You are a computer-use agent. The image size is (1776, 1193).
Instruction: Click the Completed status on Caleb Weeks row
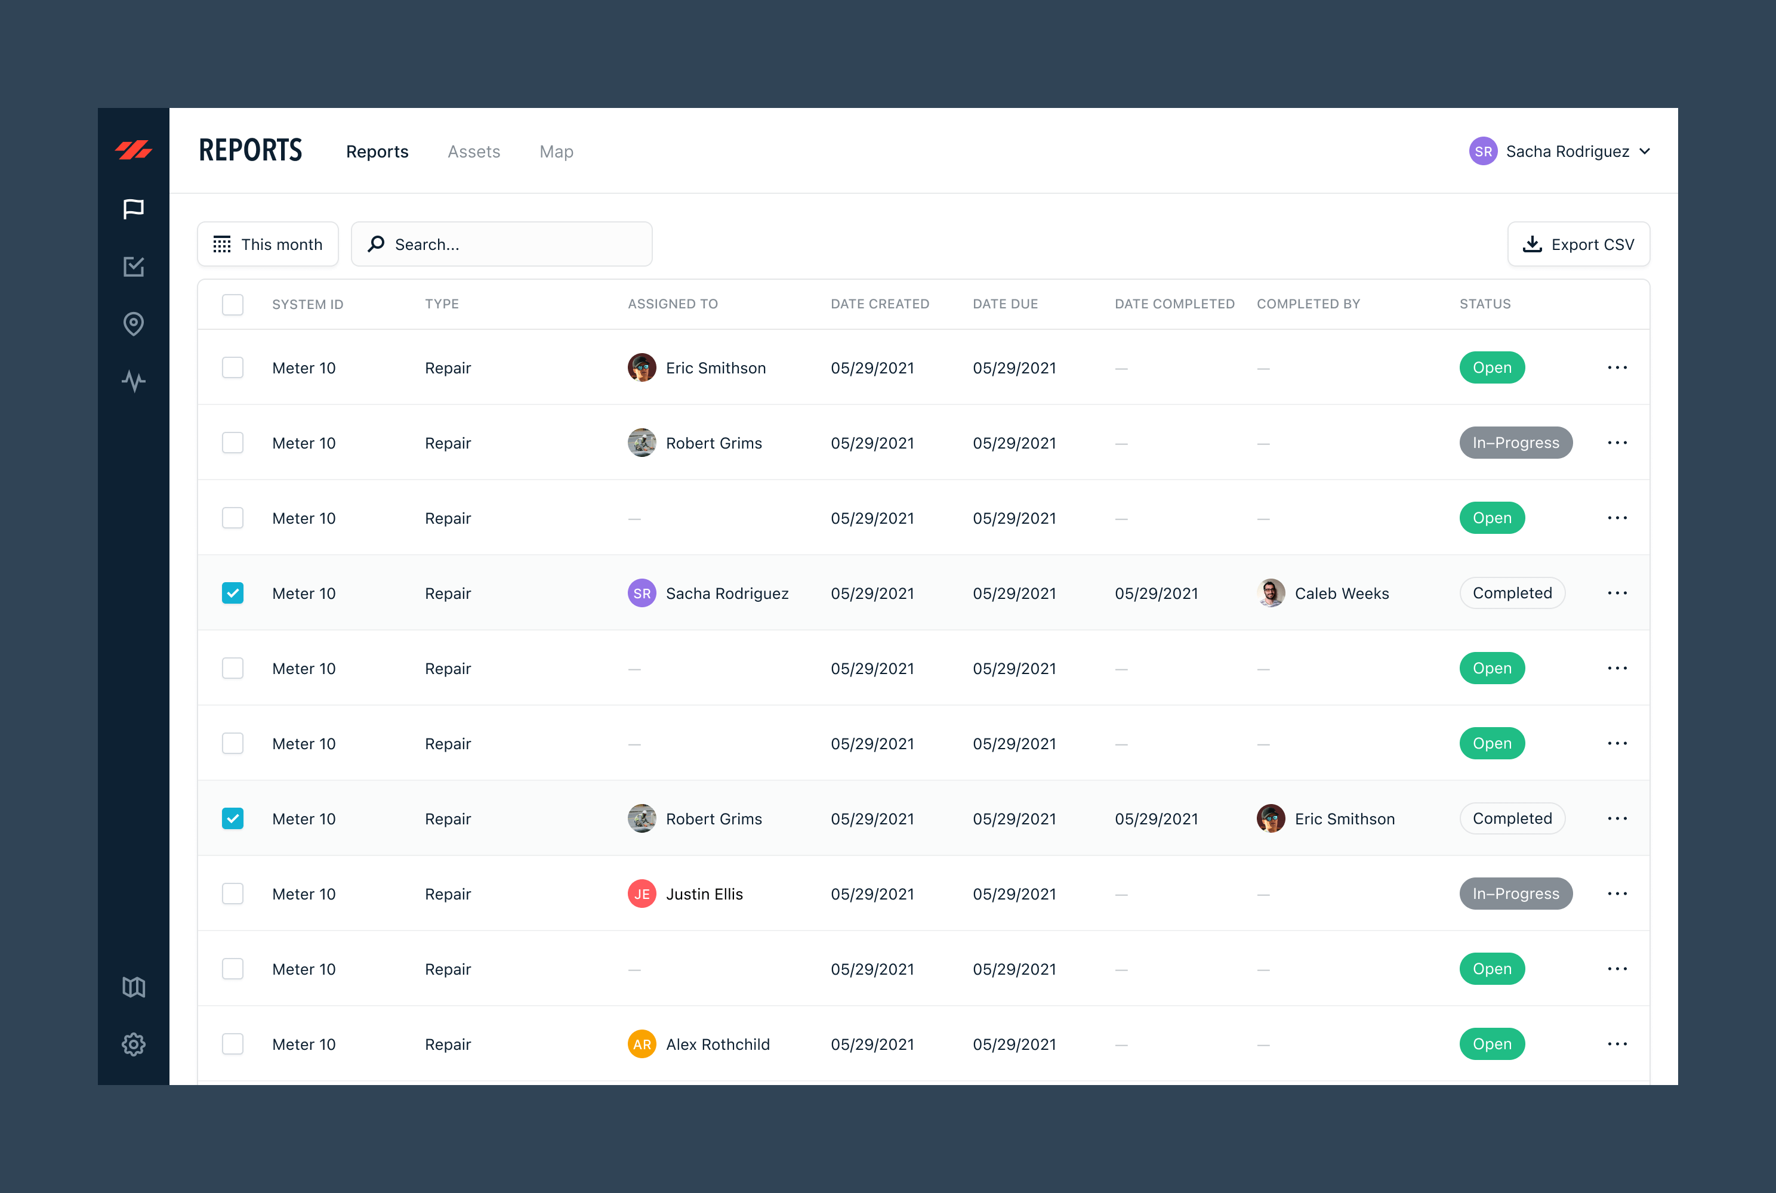[x=1511, y=593]
